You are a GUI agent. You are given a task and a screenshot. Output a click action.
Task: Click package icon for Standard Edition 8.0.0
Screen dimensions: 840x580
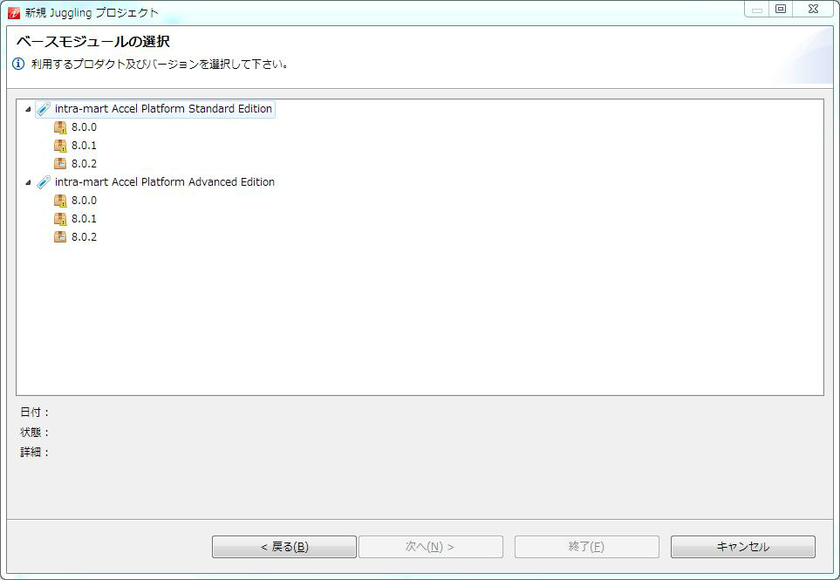click(x=60, y=127)
